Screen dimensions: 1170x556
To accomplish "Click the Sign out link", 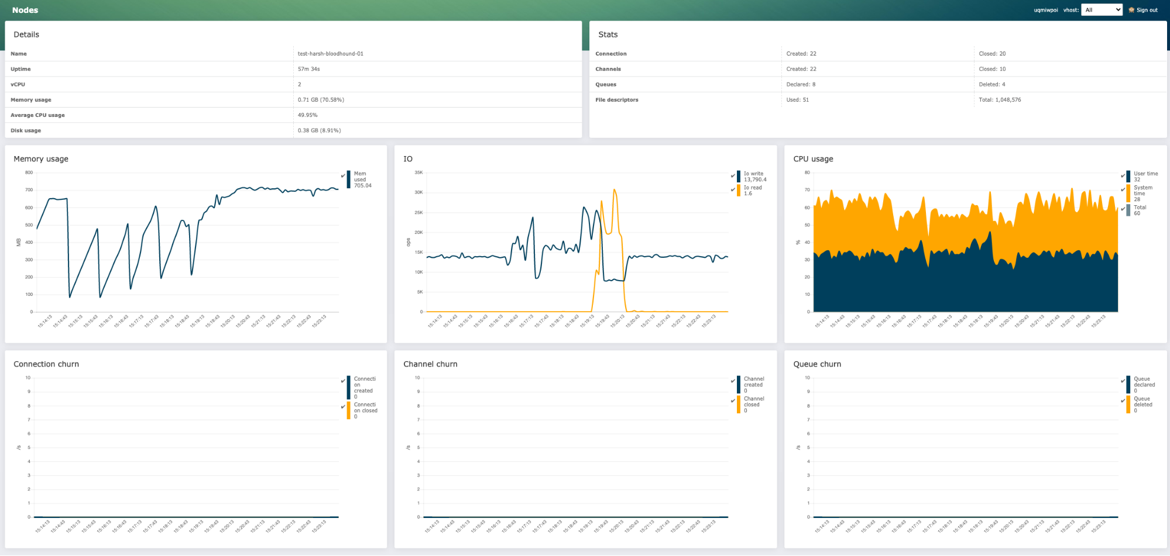I will click(1146, 10).
